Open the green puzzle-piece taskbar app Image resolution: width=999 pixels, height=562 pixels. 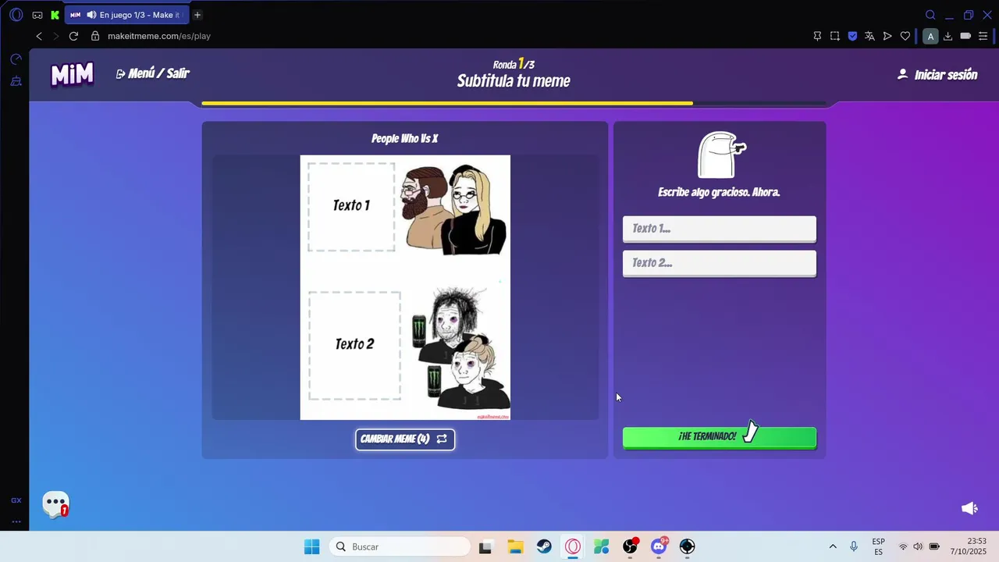pos(601,546)
